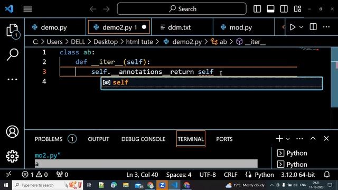Click the Windows taskbar search box
The height and width of the screenshot is (190, 338).
(x=48, y=185)
